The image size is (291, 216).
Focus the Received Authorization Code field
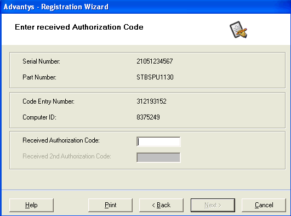pos(158,141)
